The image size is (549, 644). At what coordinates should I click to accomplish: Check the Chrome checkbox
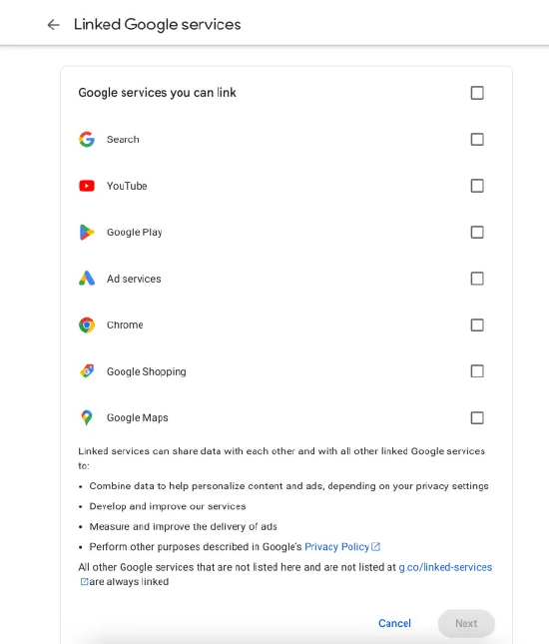click(477, 324)
